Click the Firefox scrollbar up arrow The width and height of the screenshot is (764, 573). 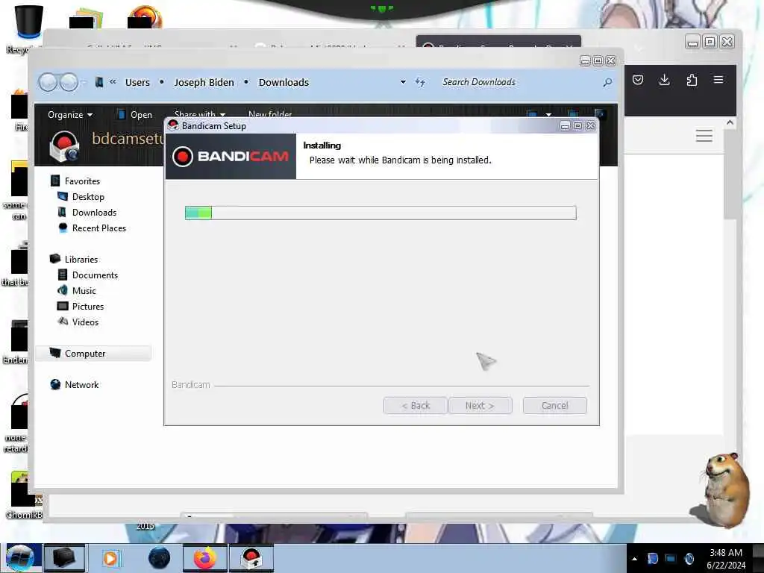click(730, 123)
